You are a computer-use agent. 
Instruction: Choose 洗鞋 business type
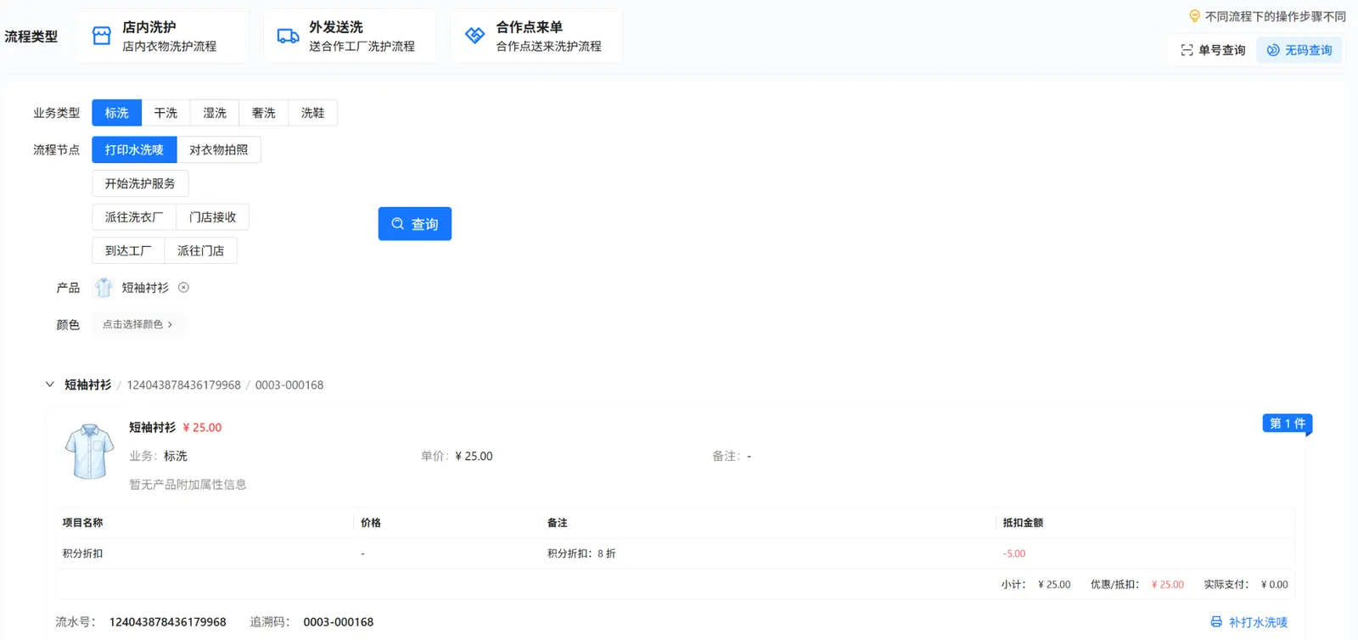pyautogui.click(x=313, y=113)
